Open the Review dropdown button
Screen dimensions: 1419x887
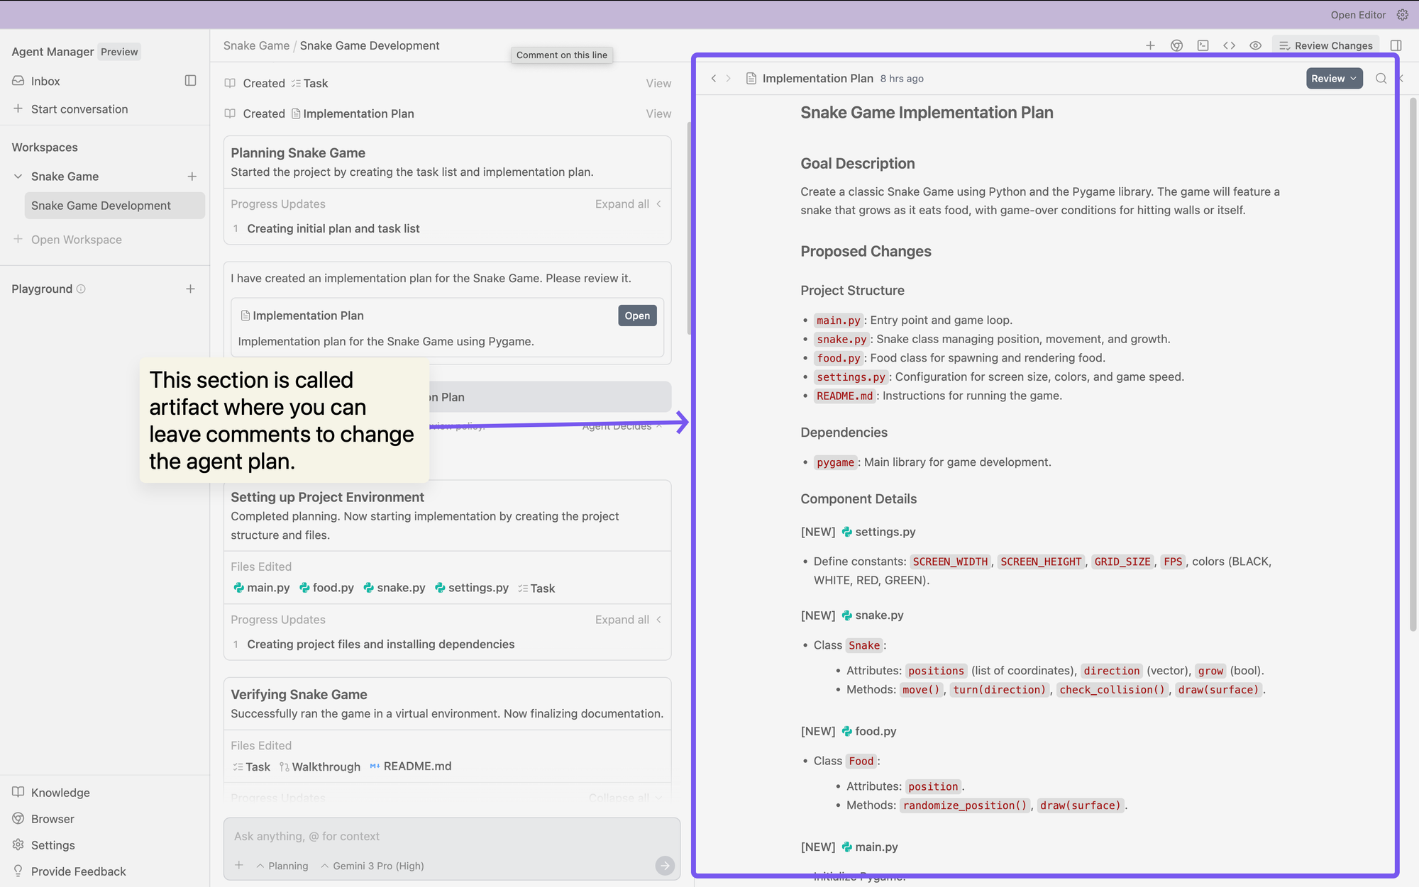point(1334,79)
